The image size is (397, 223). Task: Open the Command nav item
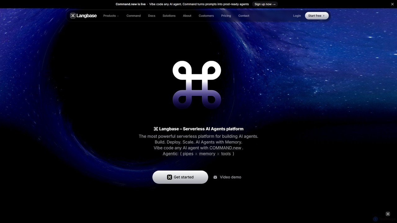(x=134, y=16)
